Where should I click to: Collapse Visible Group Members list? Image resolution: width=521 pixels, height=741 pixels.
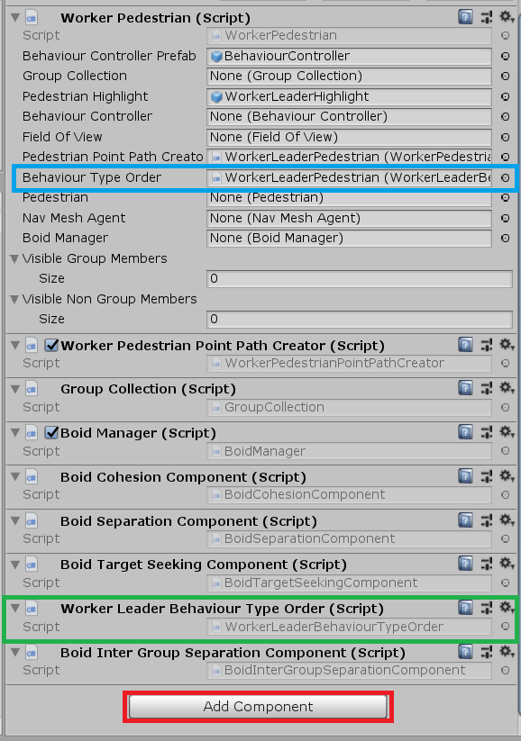[14, 259]
